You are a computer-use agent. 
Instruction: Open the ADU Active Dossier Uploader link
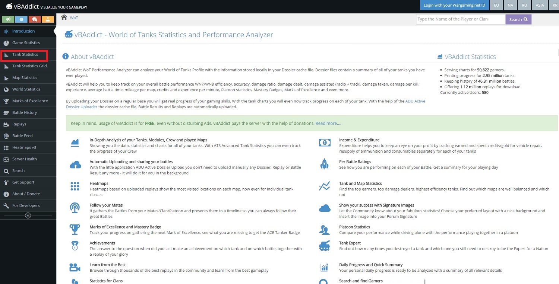pyautogui.click(x=415, y=101)
